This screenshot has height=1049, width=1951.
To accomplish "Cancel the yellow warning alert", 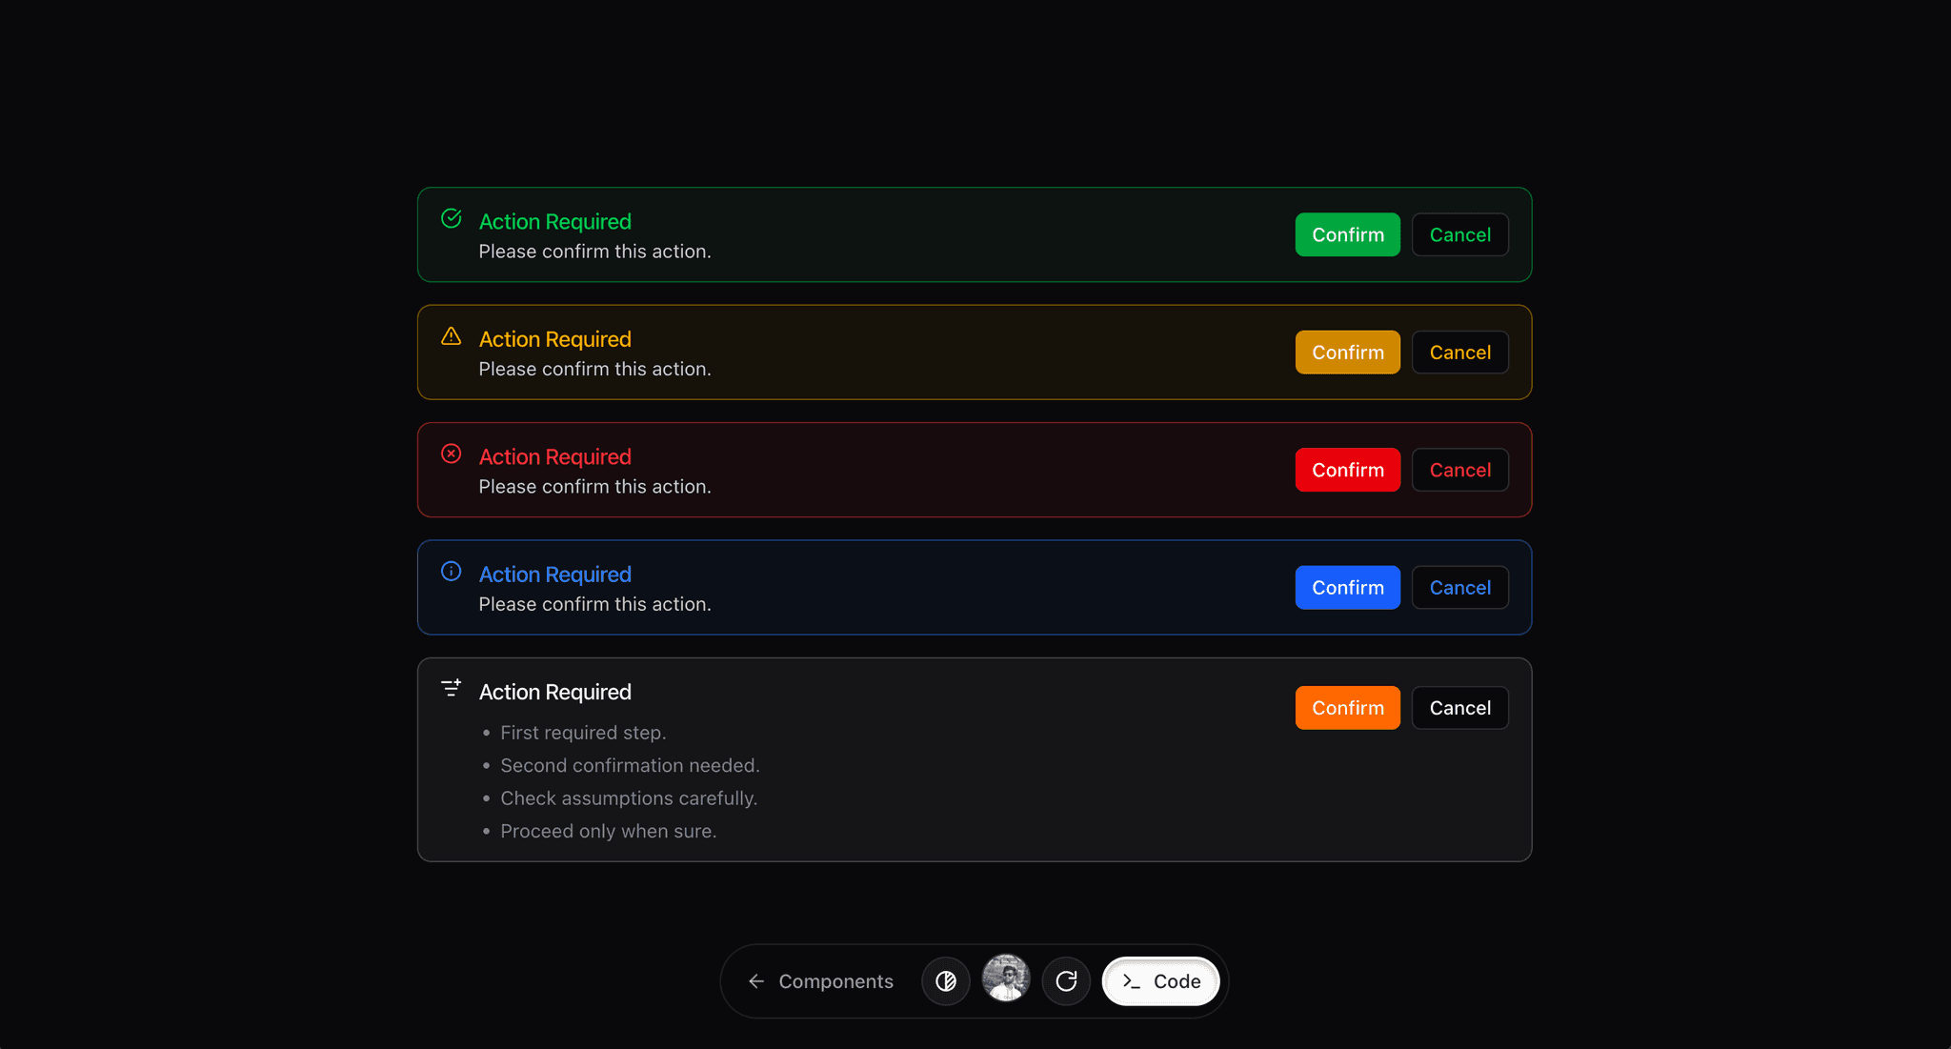I will click(x=1460, y=353).
